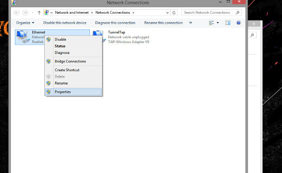Click shield icon next to Bridge Connections
The height and width of the screenshot is (173, 282).
[48, 62]
